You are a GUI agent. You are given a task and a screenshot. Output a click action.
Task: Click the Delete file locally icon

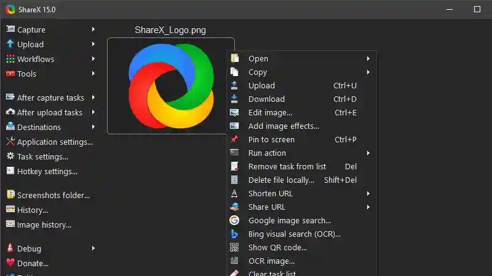[x=234, y=180]
